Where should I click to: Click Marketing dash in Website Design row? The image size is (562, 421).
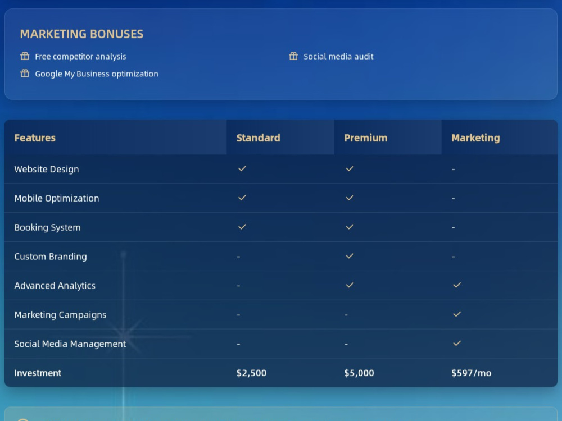454,170
